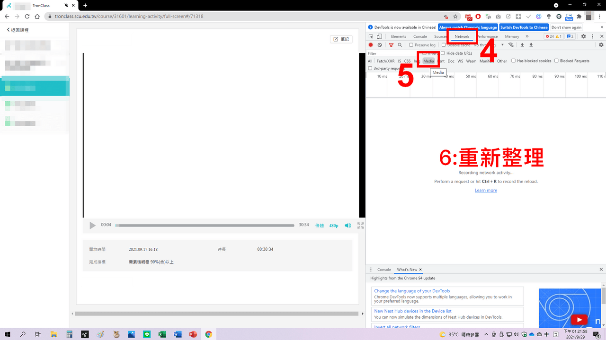Image resolution: width=606 pixels, height=340 pixels.
Task: Open Change the language of your DevTools link
Action: (x=412, y=291)
